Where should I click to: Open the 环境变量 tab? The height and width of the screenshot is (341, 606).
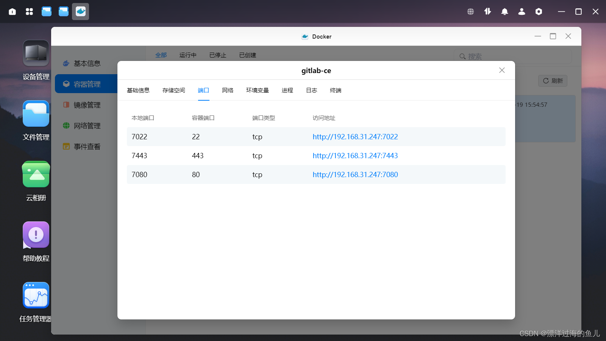tap(258, 90)
